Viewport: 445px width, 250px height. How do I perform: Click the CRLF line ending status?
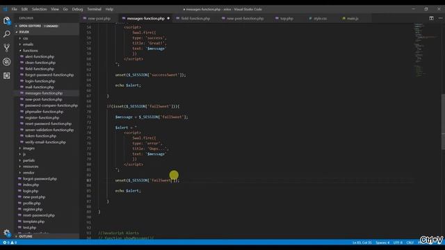click(x=410, y=242)
